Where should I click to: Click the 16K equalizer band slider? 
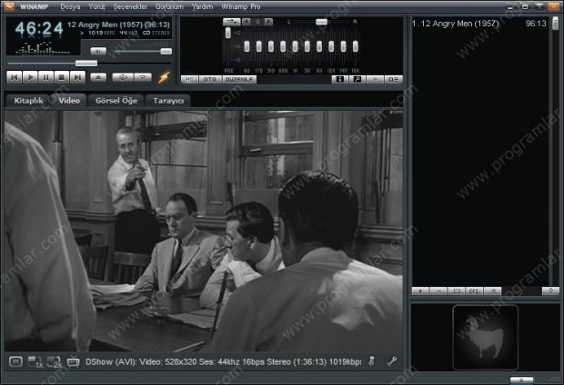(356, 46)
